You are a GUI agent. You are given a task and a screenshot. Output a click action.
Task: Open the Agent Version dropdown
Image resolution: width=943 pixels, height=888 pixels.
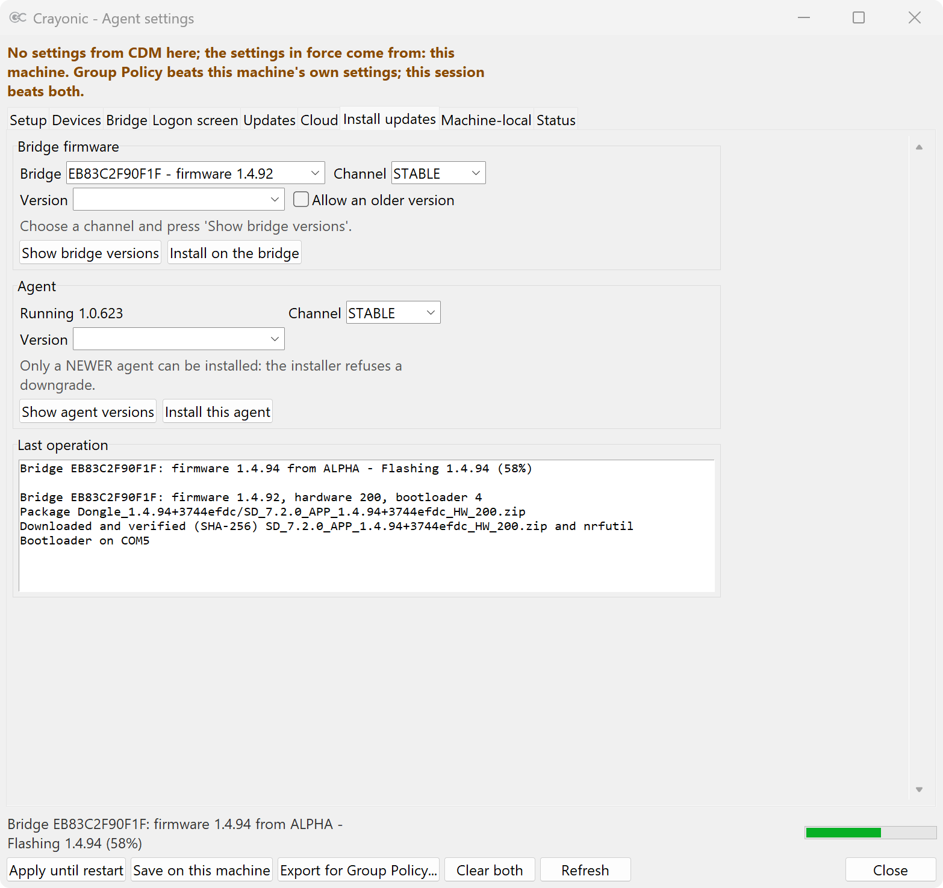[x=179, y=339]
